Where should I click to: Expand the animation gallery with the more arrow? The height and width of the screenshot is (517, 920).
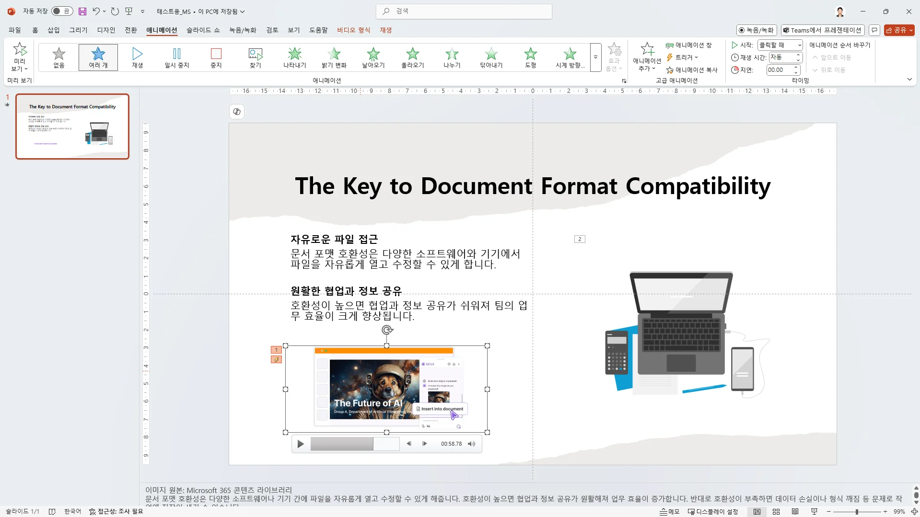coord(595,57)
